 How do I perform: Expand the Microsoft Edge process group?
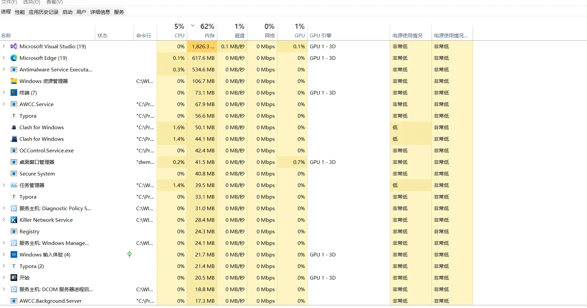pyautogui.click(x=4, y=58)
